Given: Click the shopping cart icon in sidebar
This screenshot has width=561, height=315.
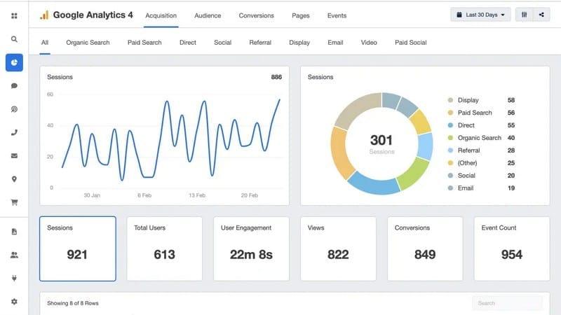Looking at the screenshot, I should 14,202.
